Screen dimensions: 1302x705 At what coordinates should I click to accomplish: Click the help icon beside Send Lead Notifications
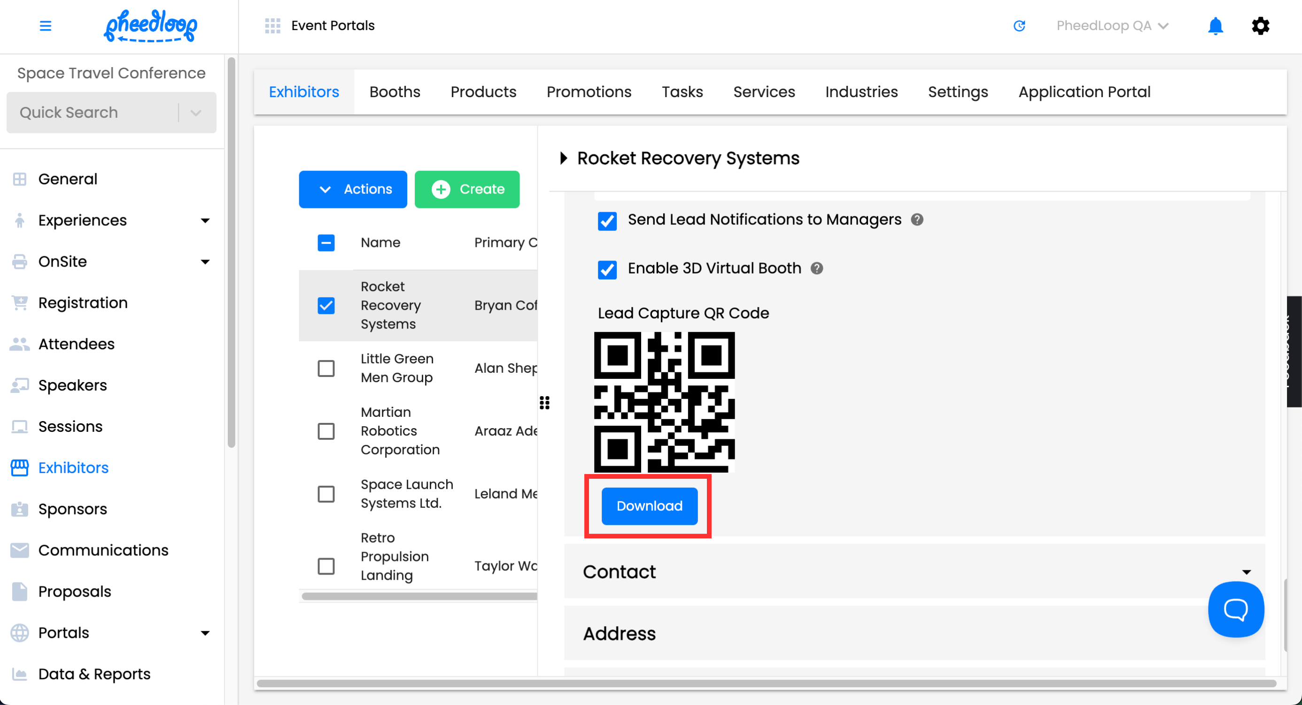pos(917,220)
